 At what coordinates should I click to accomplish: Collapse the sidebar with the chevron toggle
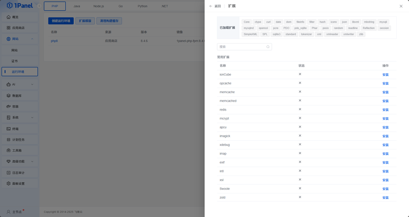click(x=39, y=6)
